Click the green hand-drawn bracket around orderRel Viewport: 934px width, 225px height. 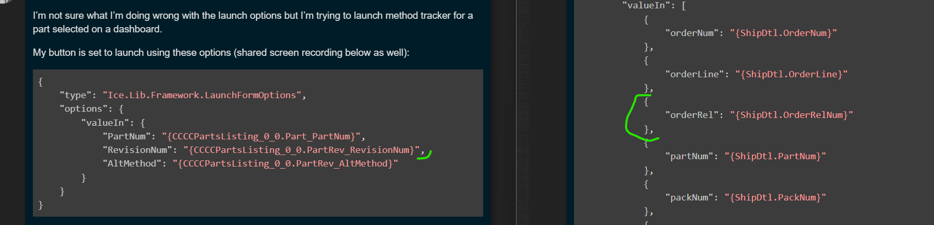(x=641, y=117)
